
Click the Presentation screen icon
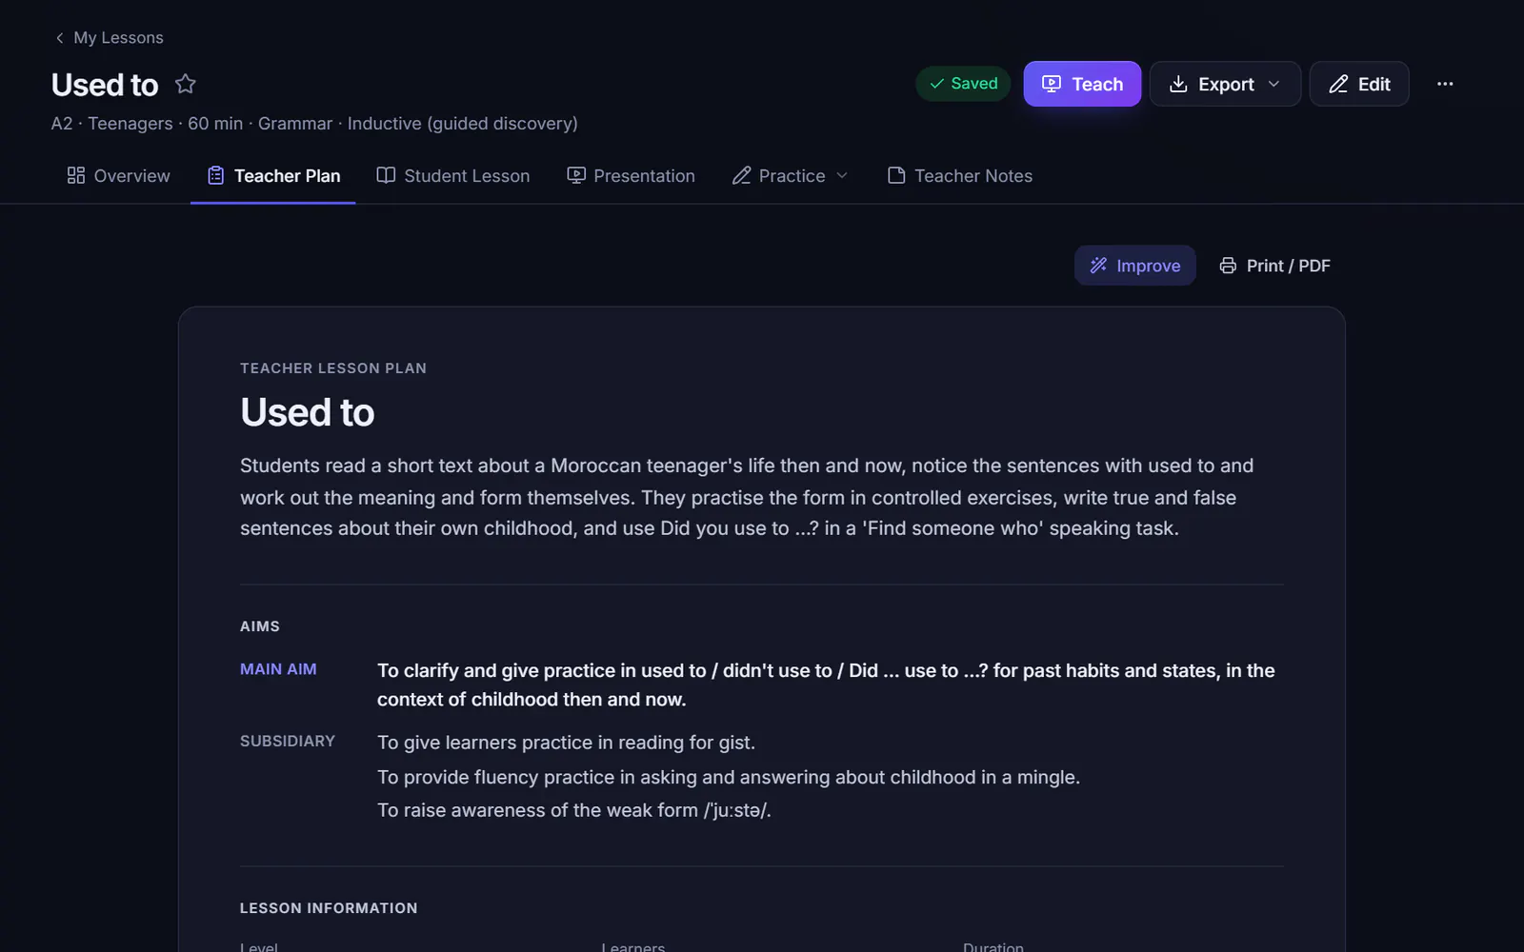point(576,175)
